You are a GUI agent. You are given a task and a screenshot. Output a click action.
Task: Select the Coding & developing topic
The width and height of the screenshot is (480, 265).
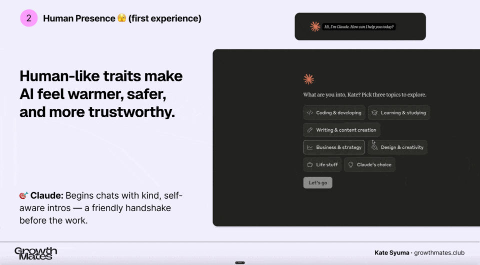click(334, 112)
